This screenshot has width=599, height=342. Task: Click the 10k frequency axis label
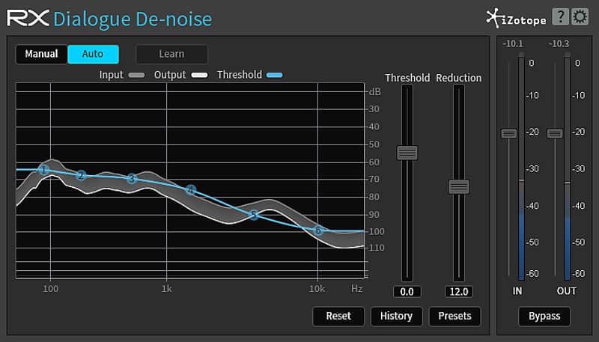(317, 289)
